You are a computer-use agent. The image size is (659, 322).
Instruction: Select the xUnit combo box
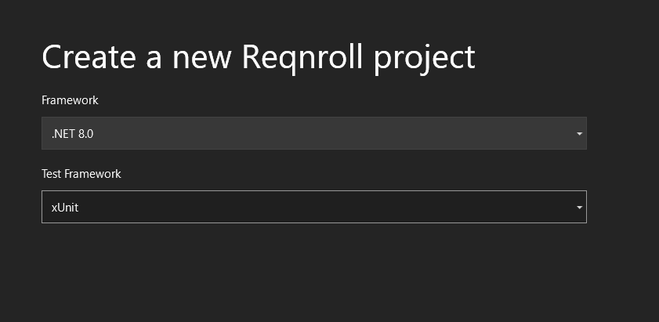point(313,207)
